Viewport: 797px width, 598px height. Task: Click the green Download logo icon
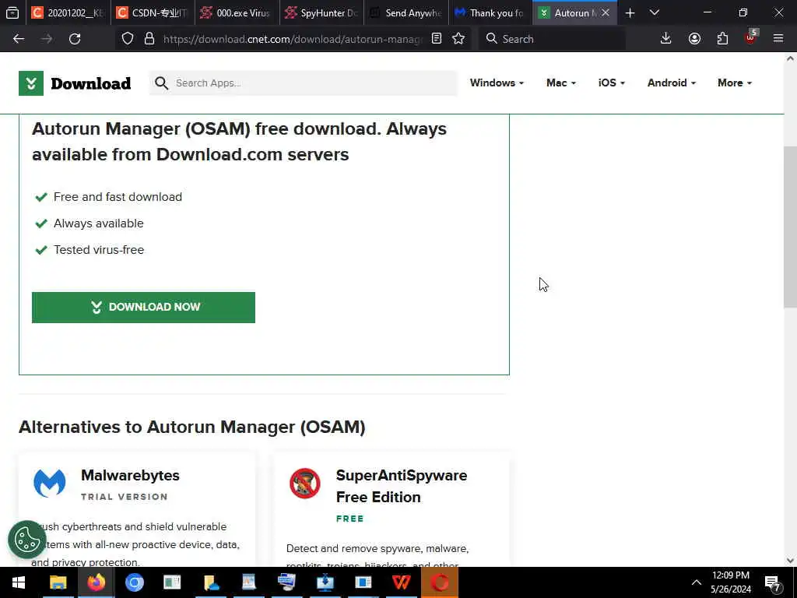click(31, 83)
